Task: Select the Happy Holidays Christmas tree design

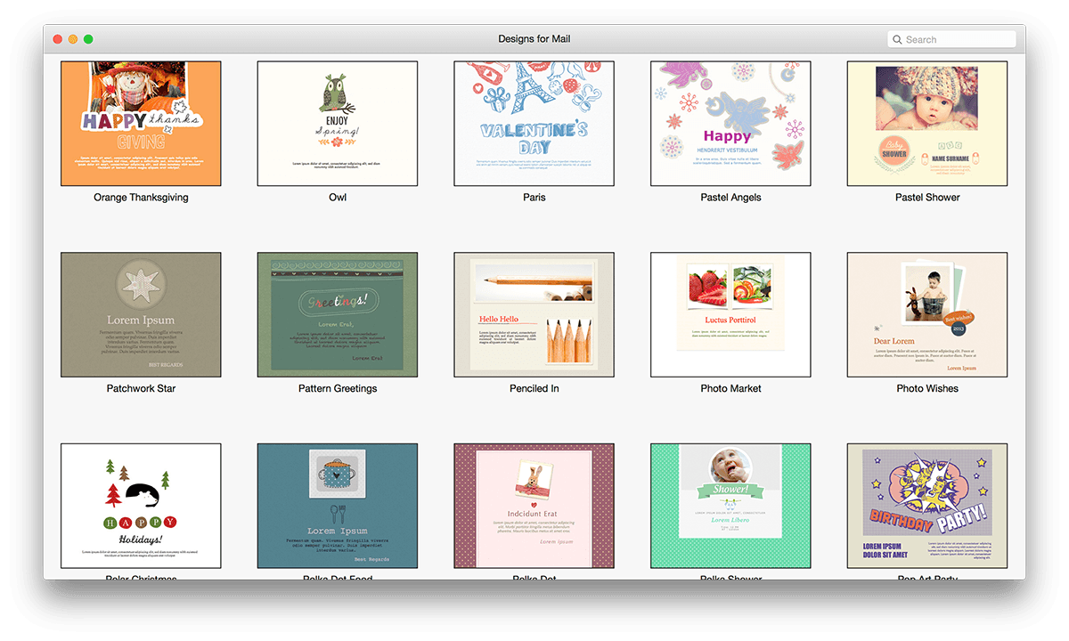Action: point(141,506)
